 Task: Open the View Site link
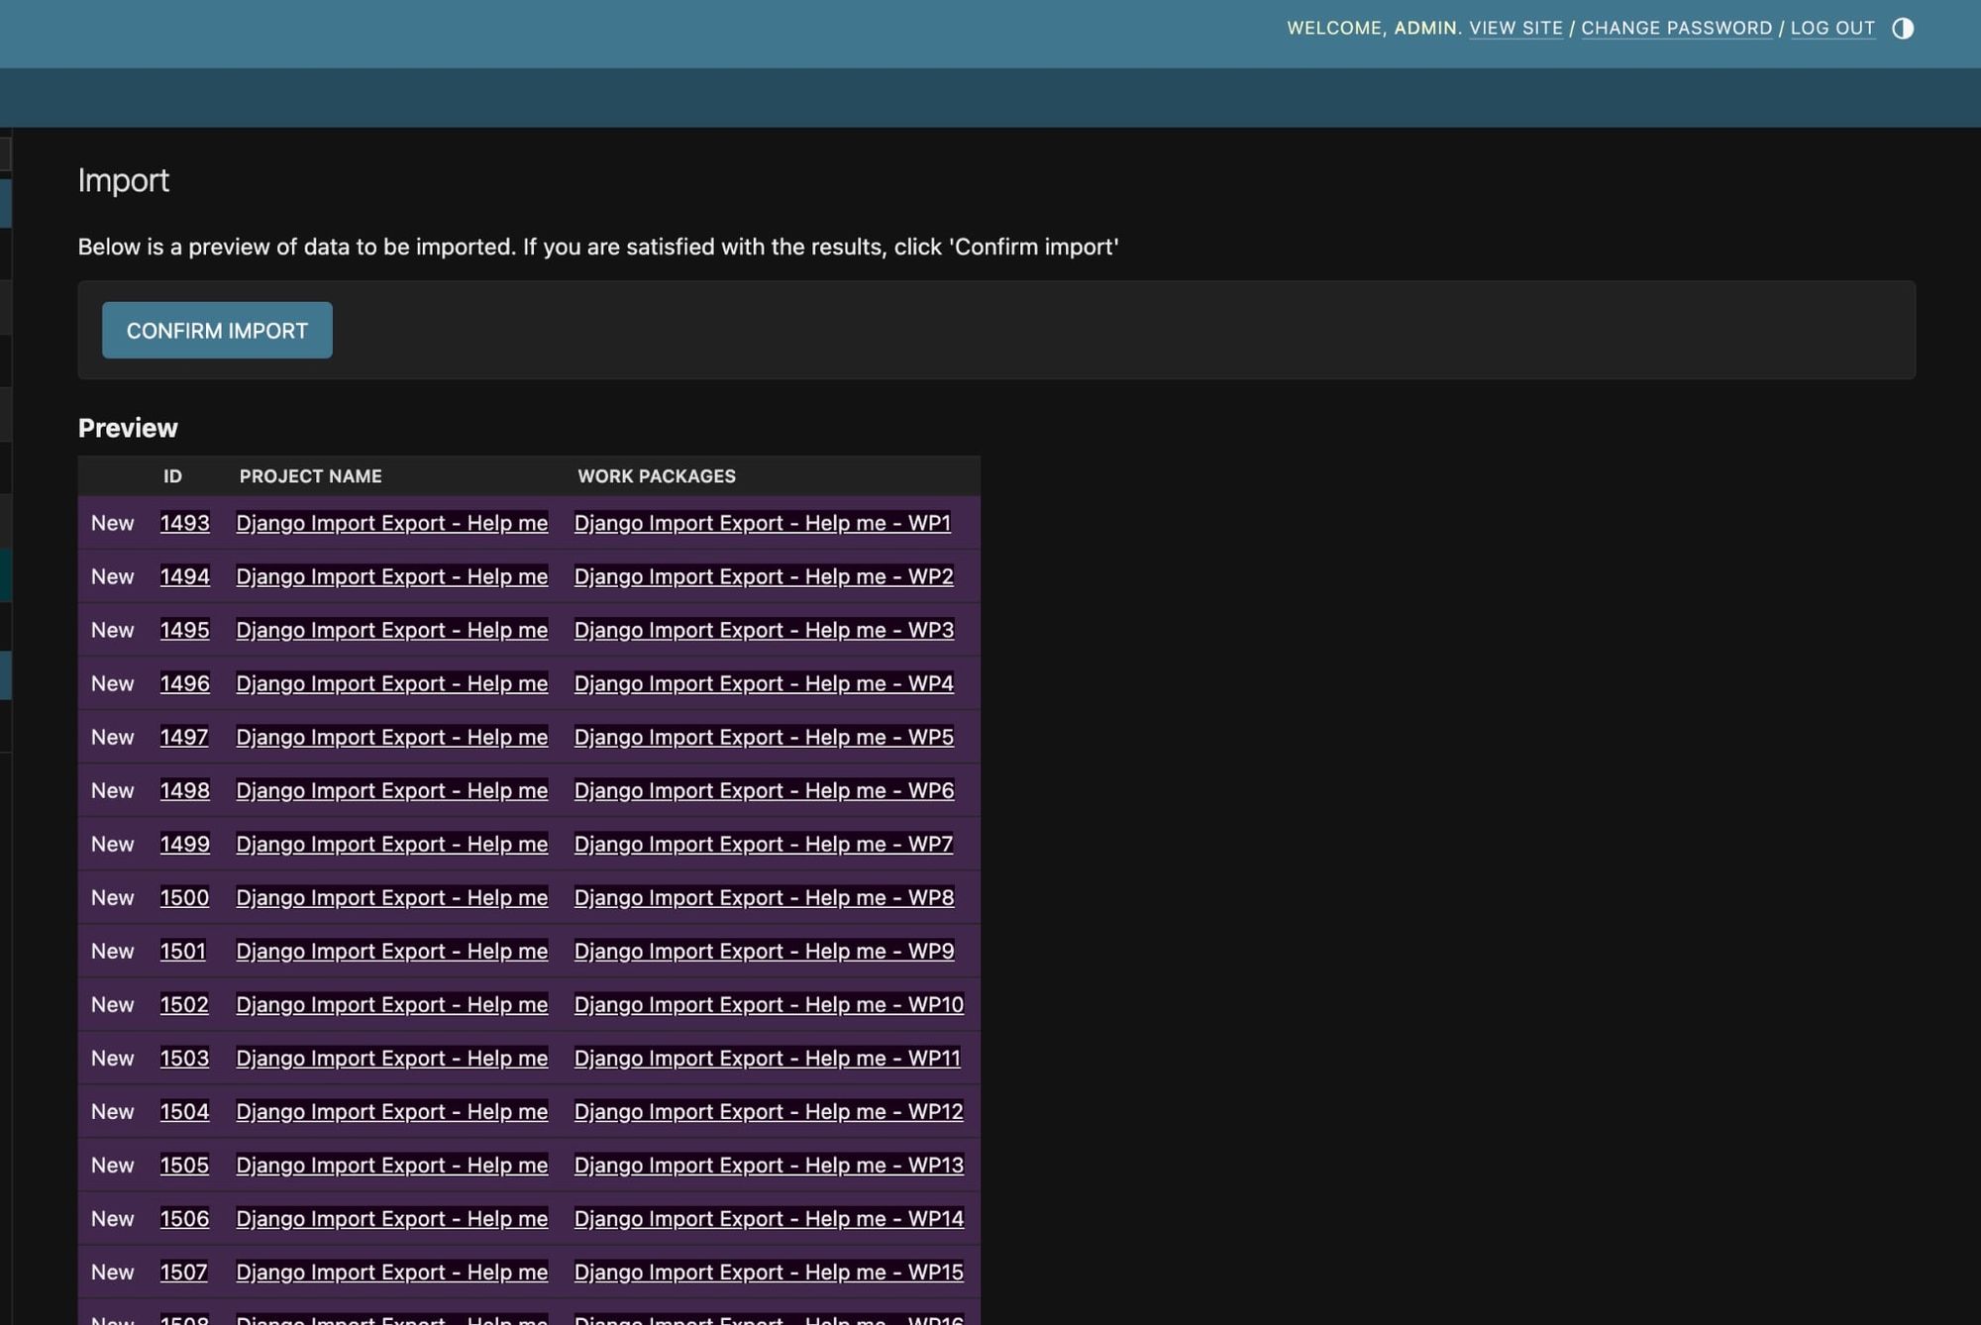pos(1515,29)
